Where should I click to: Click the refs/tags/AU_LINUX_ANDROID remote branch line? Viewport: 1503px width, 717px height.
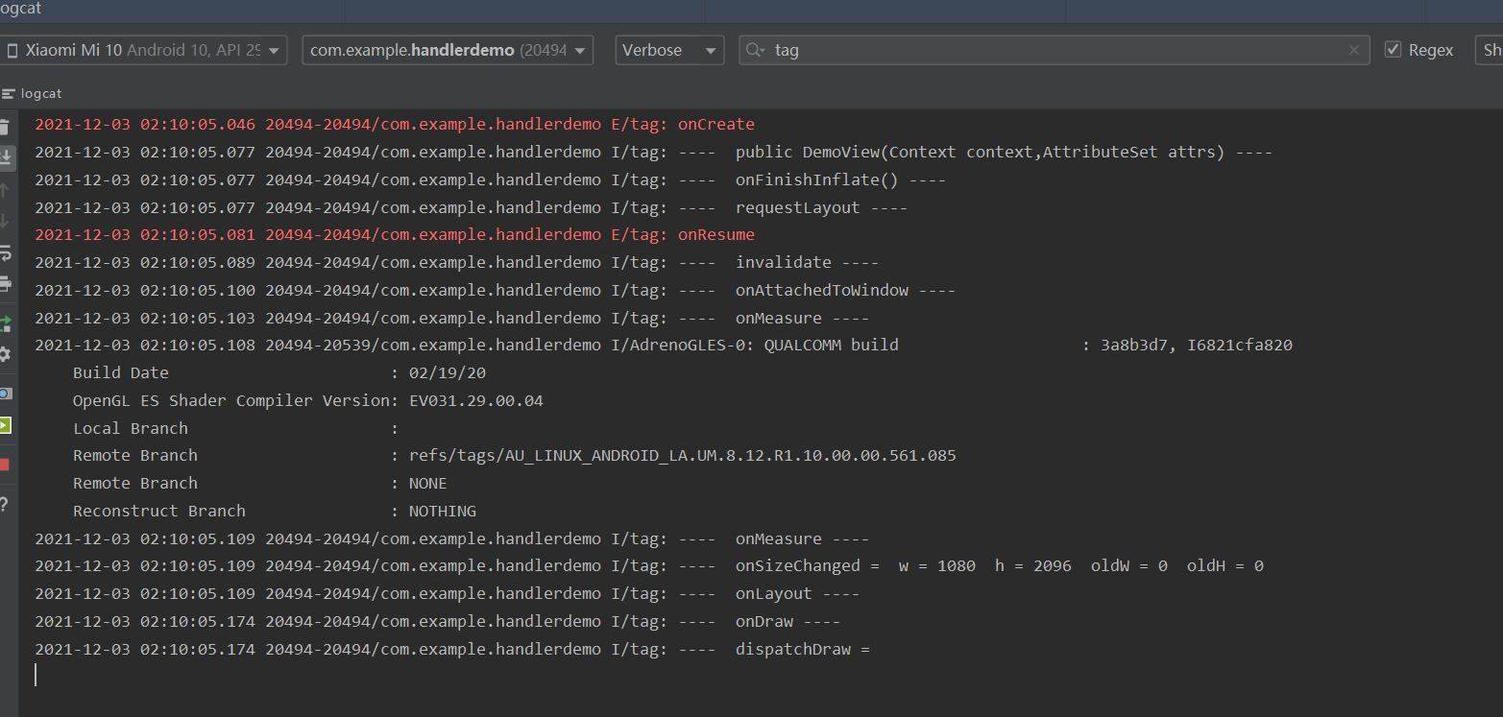[x=515, y=455]
